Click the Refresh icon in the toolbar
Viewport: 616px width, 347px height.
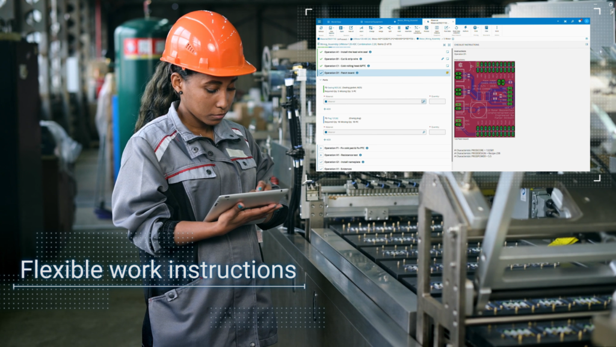(321, 28)
